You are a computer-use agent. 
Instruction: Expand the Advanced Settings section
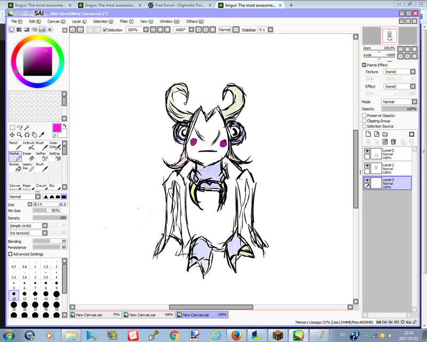coord(10,254)
